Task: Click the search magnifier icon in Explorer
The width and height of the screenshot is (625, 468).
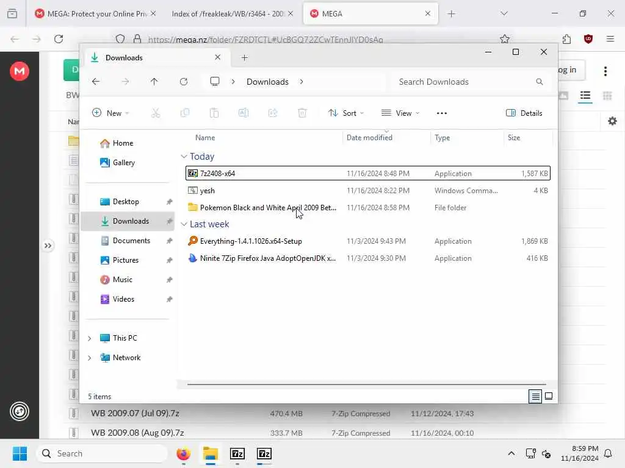Action: [x=540, y=82]
